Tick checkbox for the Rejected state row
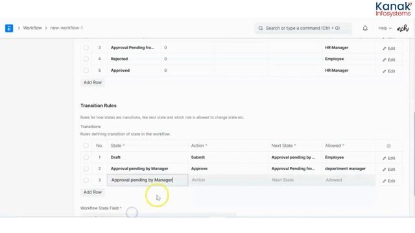415x233 pixels. coord(86,59)
